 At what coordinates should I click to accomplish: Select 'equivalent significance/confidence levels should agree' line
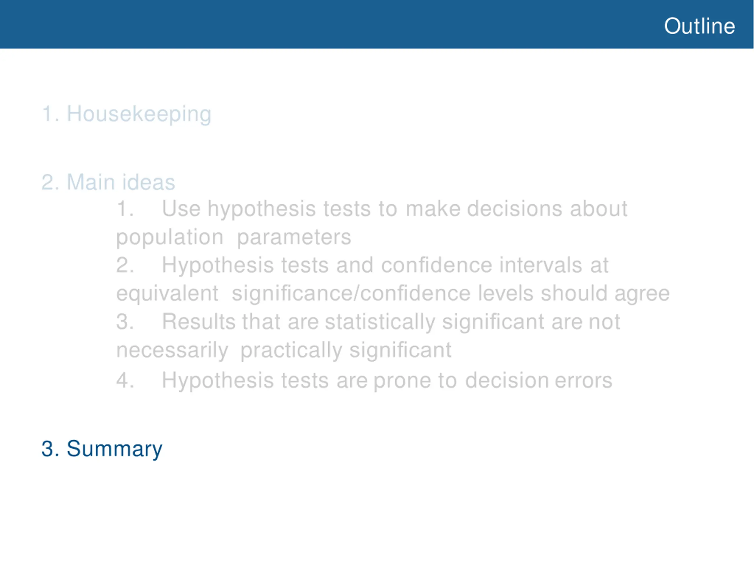pyautogui.click(x=393, y=293)
